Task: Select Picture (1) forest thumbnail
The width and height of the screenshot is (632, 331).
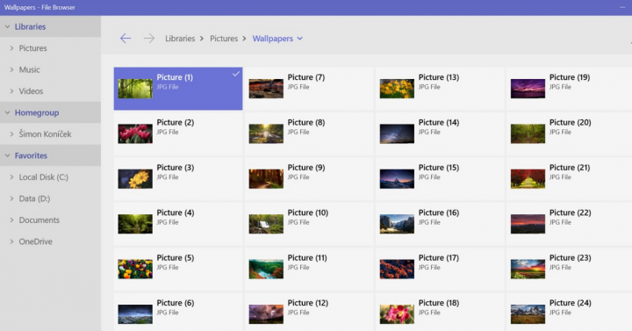Action: 135,89
